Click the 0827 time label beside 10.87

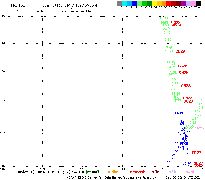pyautogui.click(x=196, y=153)
